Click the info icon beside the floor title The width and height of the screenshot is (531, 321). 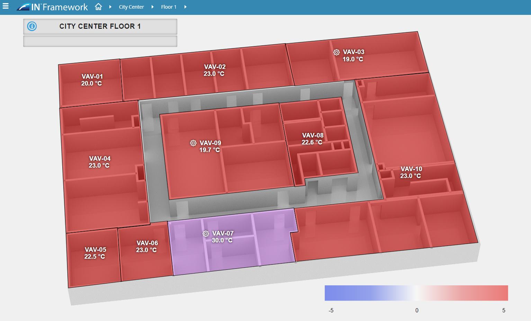coord(31,26)
